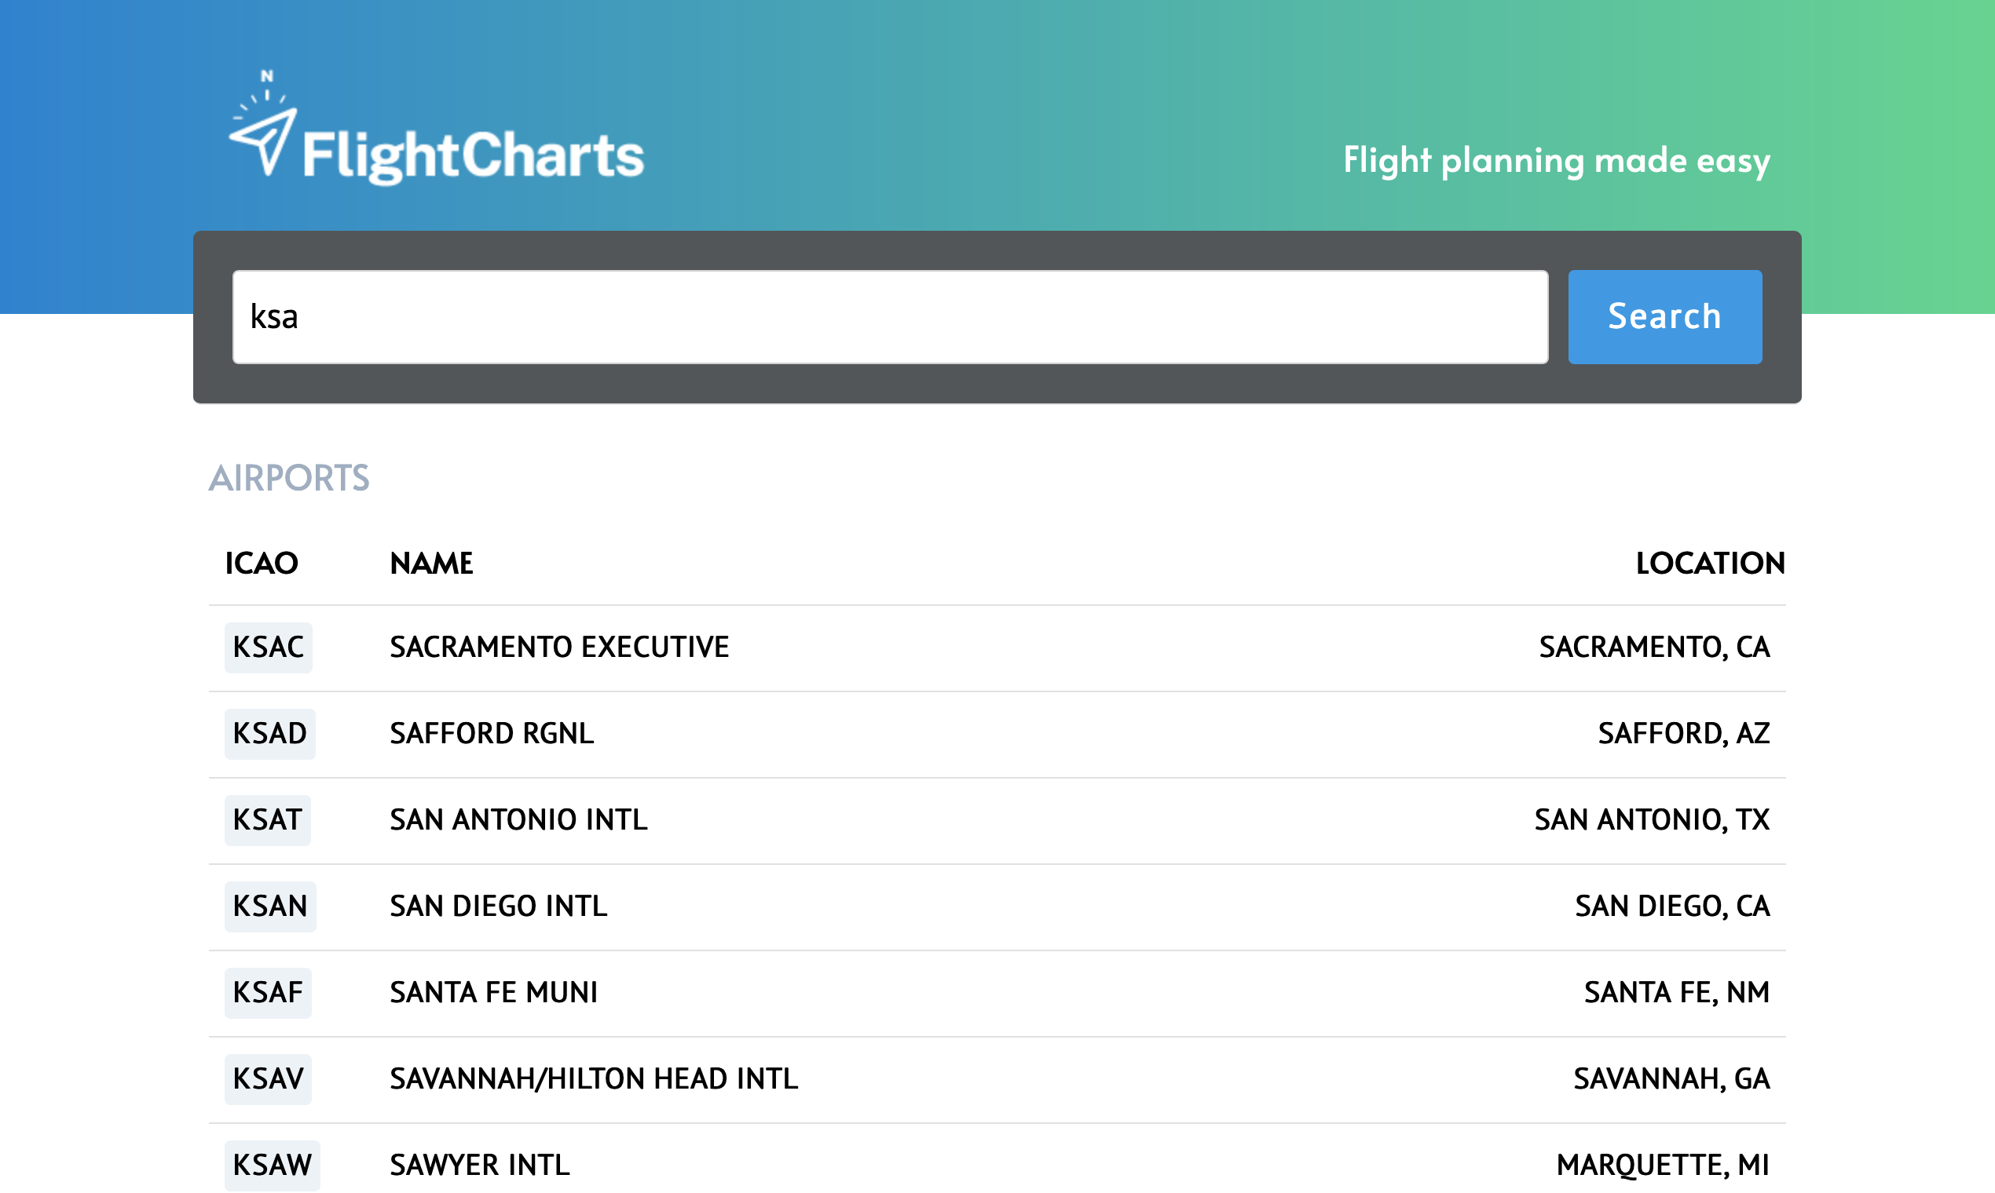Select the KSAD code badge
The image size is (1995, 1193).
269,734
